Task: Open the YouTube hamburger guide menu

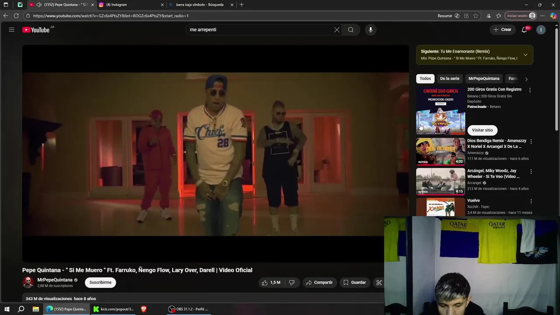Action: [12, 30]
